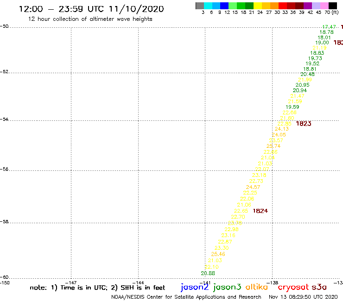Click the wave height value 24.13
Image resolution: width=343 pixels, height=301 pixels.
point(282,129)
